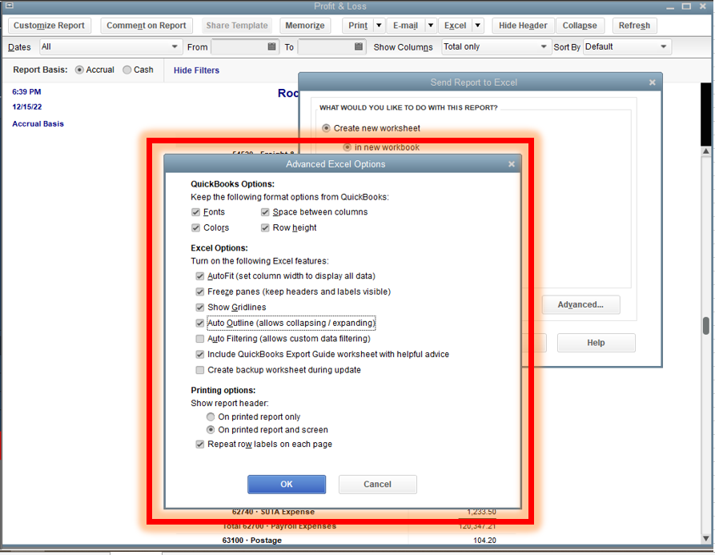Expand the E-mail dropdown arrow
The height and width of the screenshot is (555, 715).
click(431, 26)
